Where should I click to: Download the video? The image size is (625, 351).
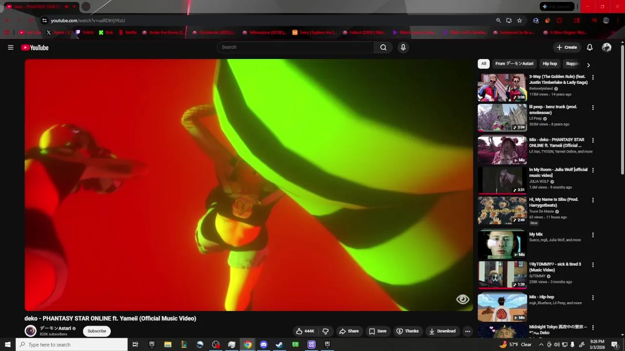click(x=442, y=331)
